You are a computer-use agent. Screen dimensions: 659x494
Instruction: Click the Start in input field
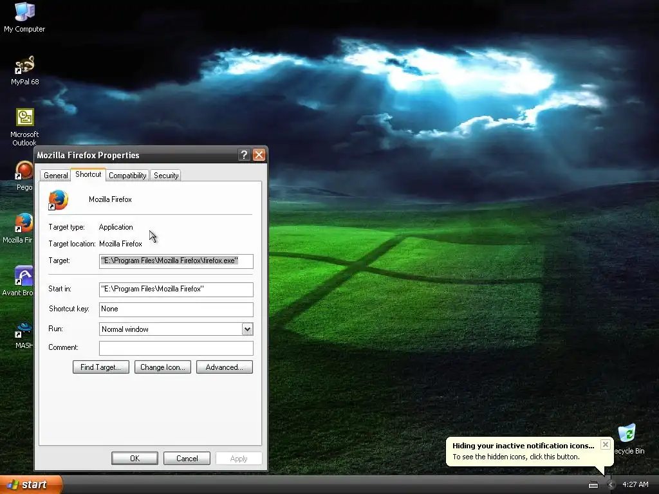point(176,289)
